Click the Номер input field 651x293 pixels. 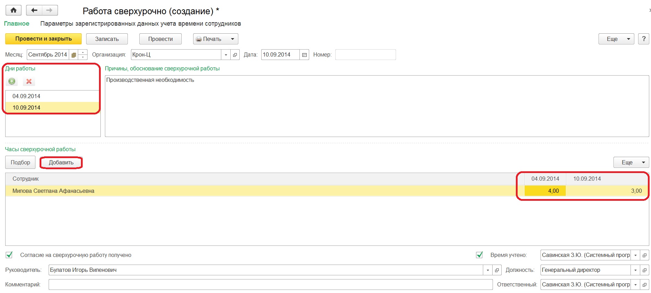(x=365, y=55)
